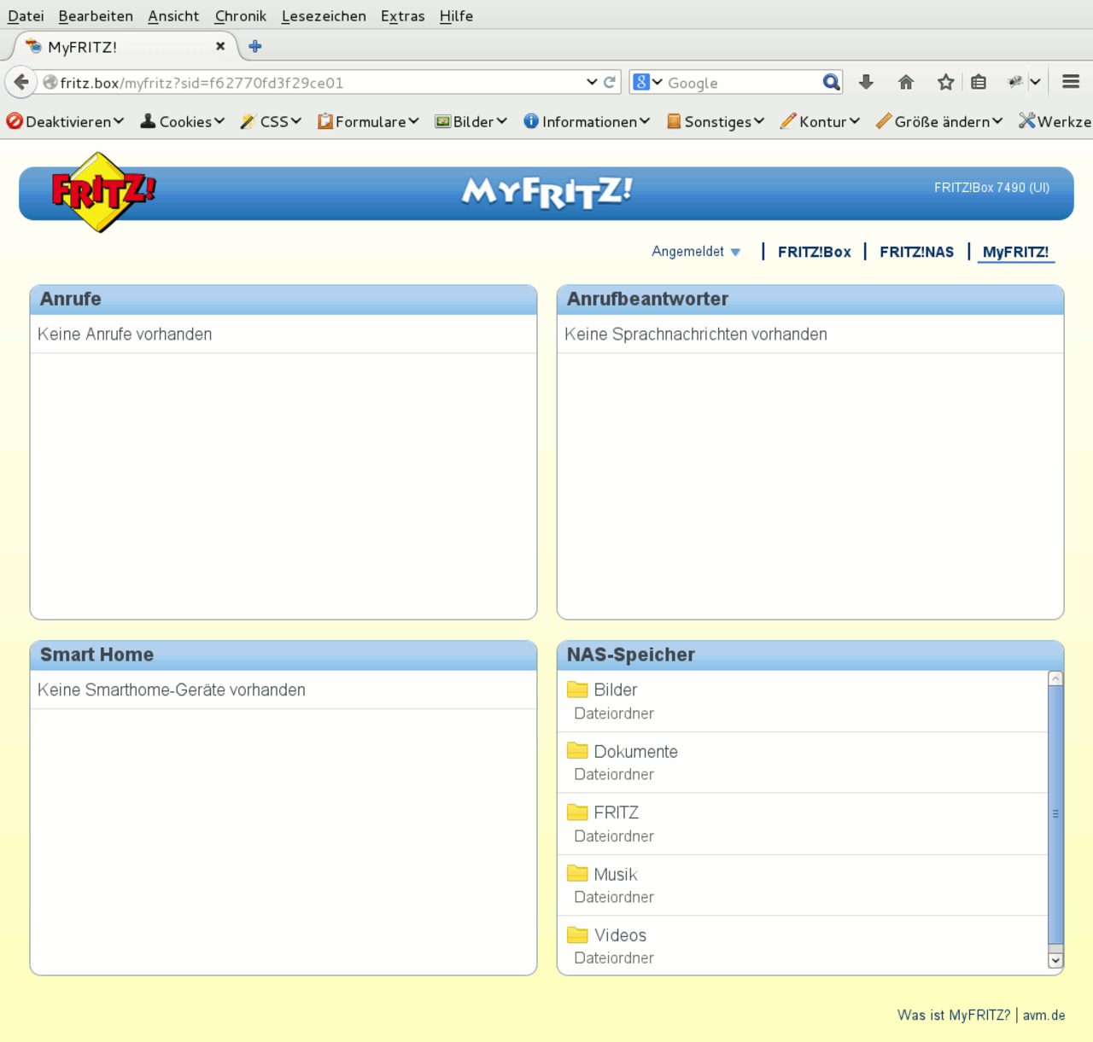Click the Bilder folder icon
This screenshot has width=1093, height=1042.
pyautogui.click(x=577, y=690)
